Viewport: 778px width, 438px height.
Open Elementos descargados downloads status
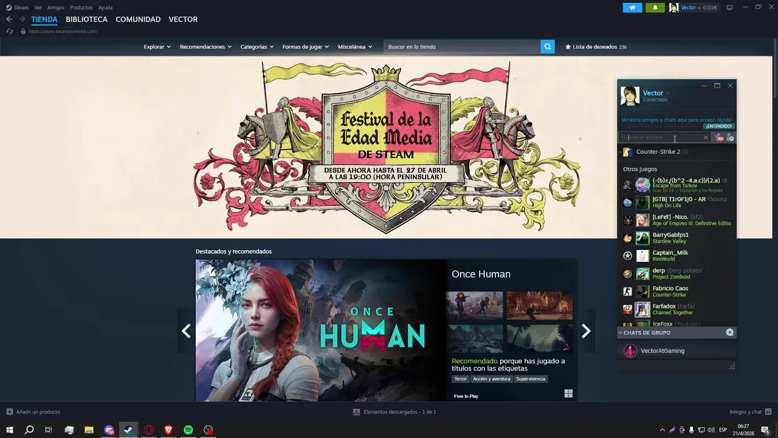[395, 412]
